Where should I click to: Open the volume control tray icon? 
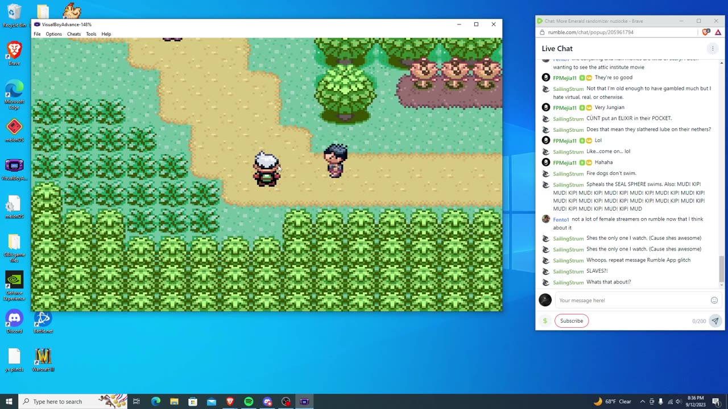point(679,402)
